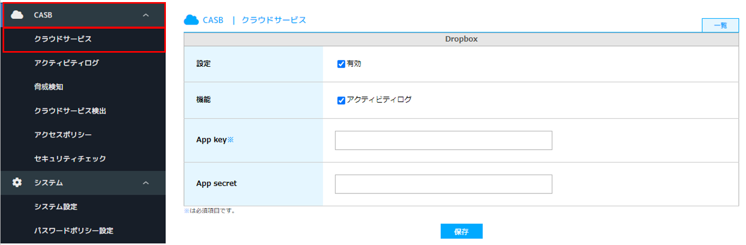Focus the App key input field
The image size is (746, 245).
443,140
